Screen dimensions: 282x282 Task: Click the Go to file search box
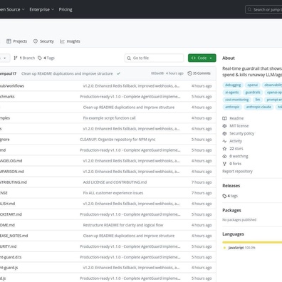(x=155, y=58)
